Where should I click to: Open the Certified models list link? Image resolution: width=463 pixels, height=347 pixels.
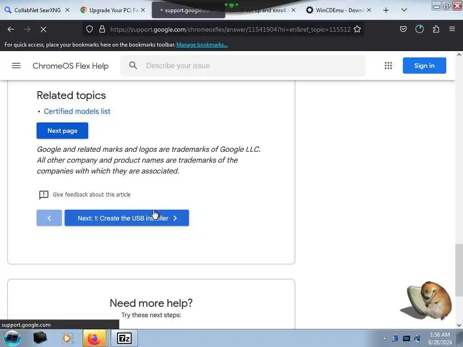tap(77, 111)
